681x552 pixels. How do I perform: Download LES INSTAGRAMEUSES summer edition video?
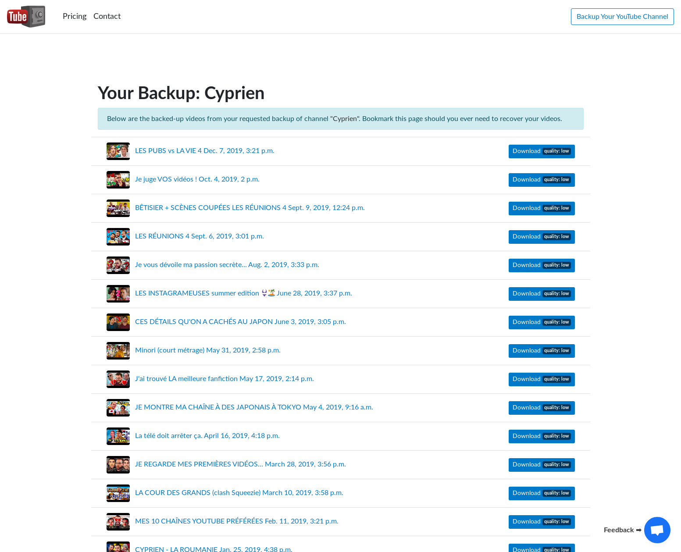[x=542, y=294]
